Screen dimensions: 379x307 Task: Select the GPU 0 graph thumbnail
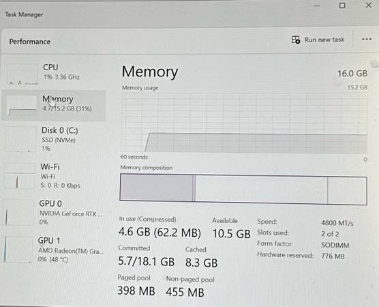click(x=19, y=212)
